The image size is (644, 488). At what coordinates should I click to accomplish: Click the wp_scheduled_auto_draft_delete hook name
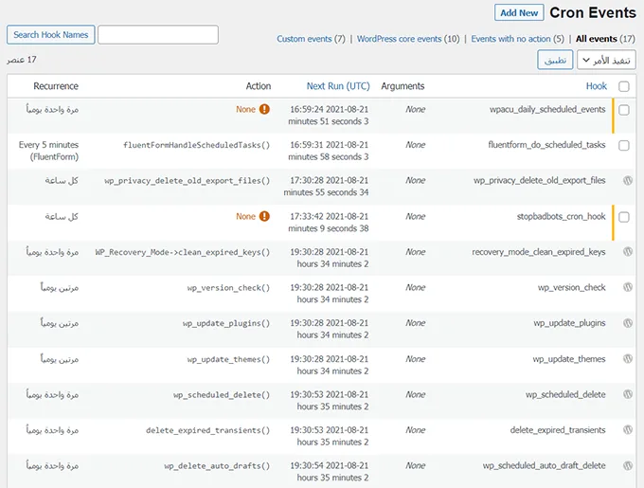point(544,465)
